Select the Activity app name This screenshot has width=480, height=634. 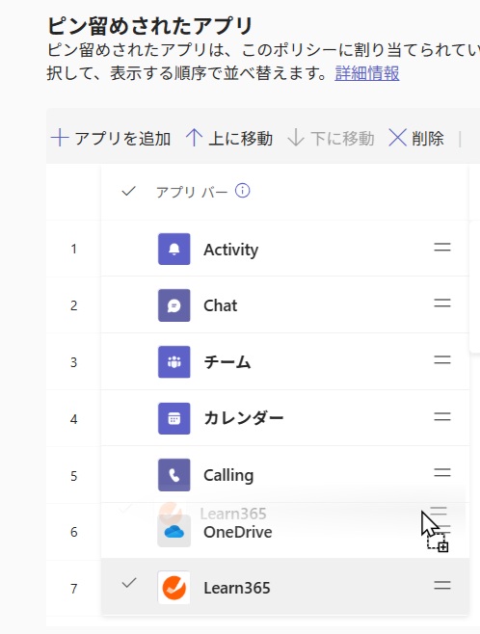[x=230, y=250]
